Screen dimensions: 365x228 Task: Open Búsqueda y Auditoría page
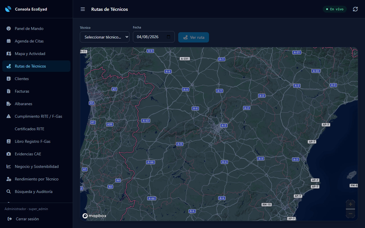point(36,192)
